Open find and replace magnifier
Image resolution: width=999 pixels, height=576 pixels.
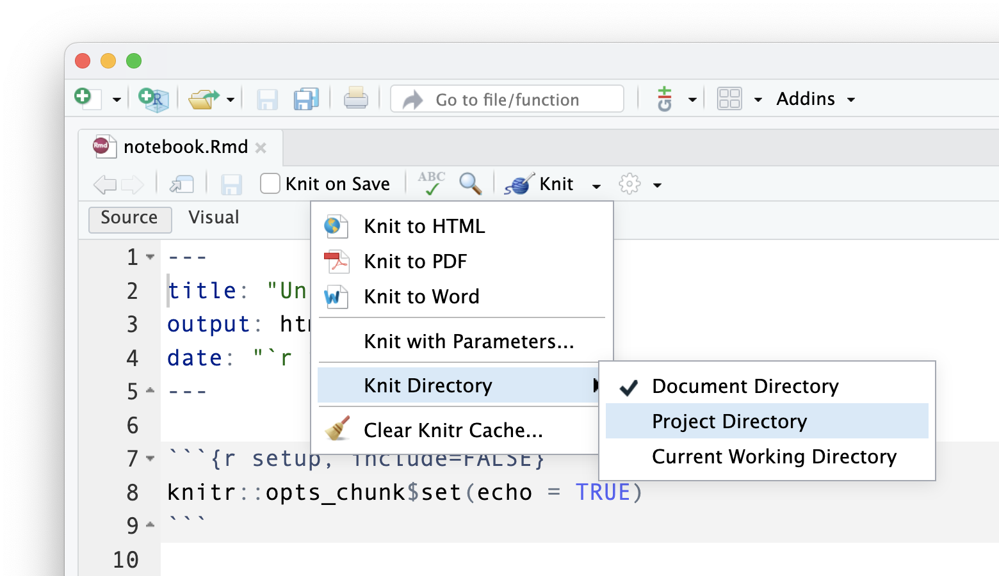point(470,184)
